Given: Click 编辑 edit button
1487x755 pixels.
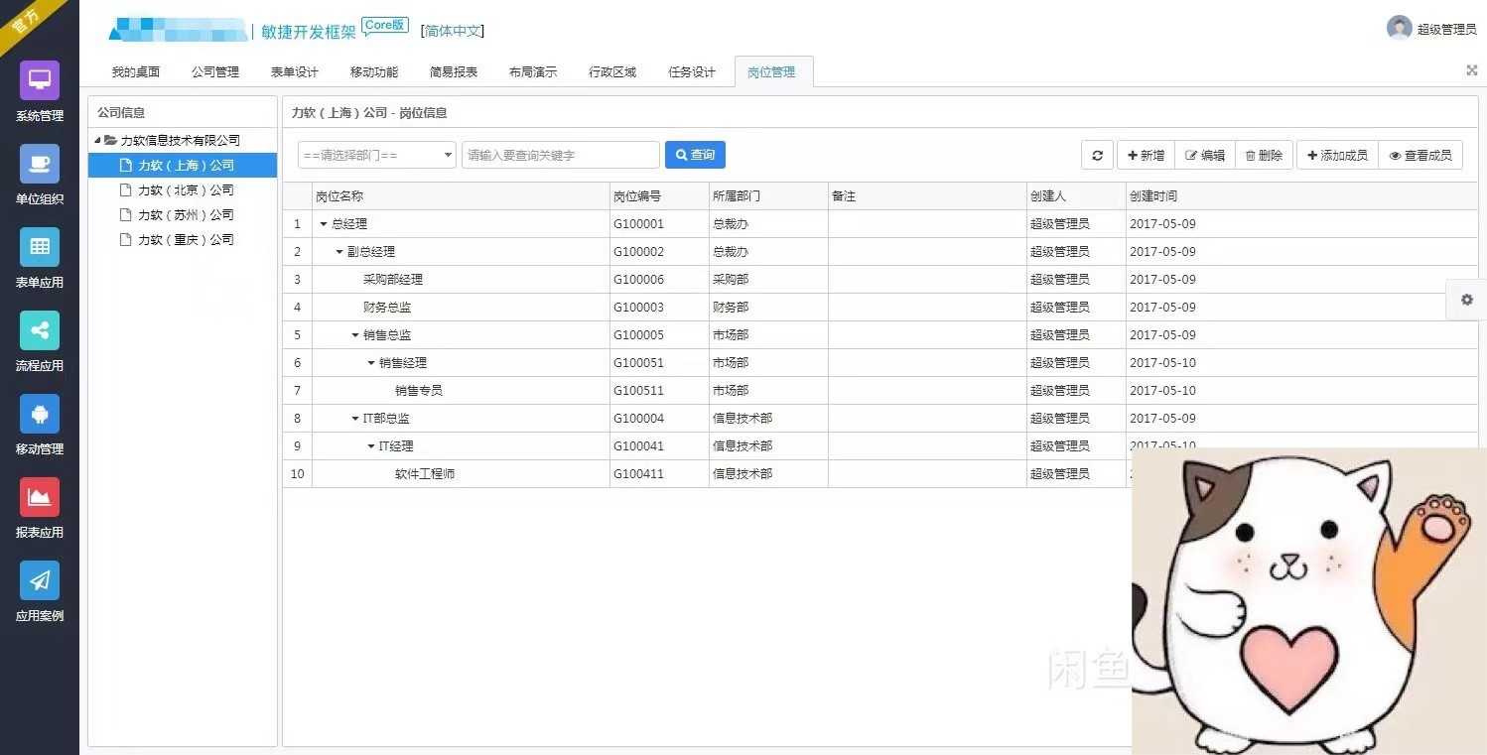Looking at the screenshot, I should tap(1205, 155).
